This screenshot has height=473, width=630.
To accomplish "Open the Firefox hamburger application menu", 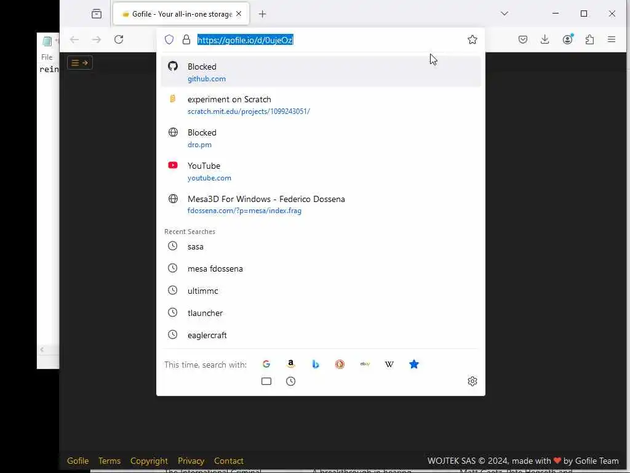I will click(612, 39).
